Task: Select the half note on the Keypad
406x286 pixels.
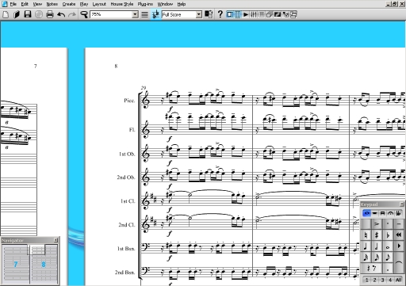Action: (x=377, y=246)
